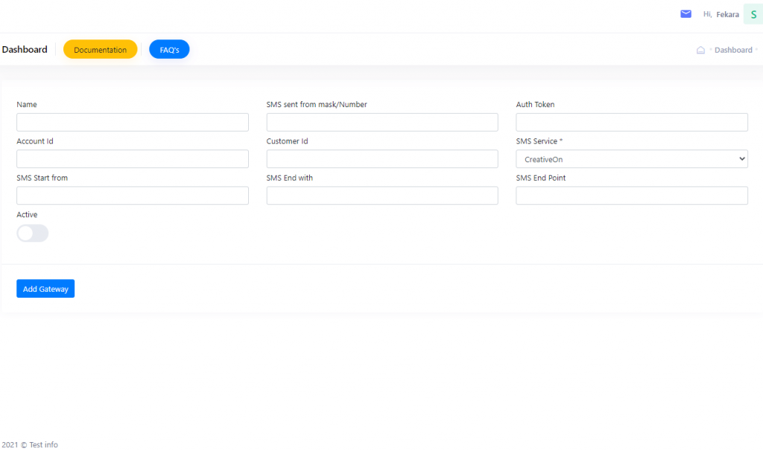Focus the Name input field
763x451 pixels.
click(x=133, y=122)
